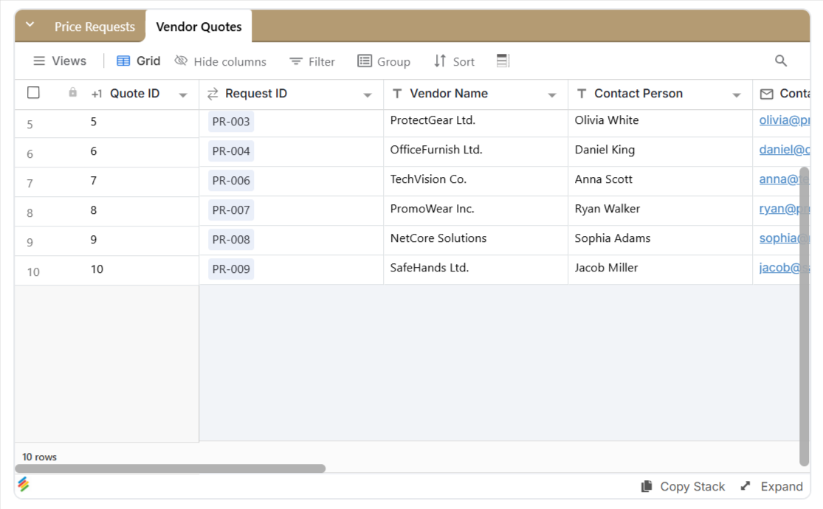Click the Stackby logo icon

click(24, 484)
